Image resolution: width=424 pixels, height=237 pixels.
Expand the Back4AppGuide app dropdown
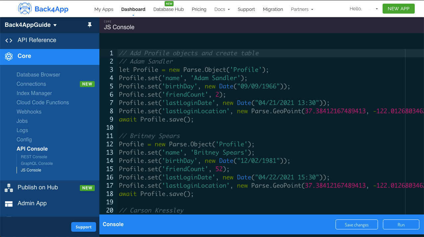[31, 25]
